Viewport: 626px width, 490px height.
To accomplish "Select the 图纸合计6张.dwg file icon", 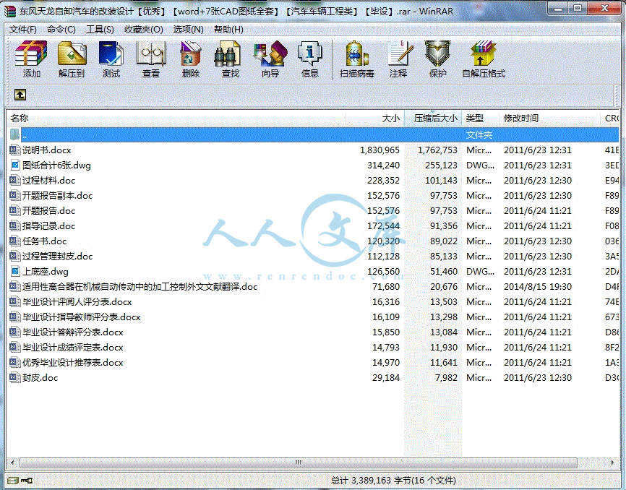I will point(14,166).
